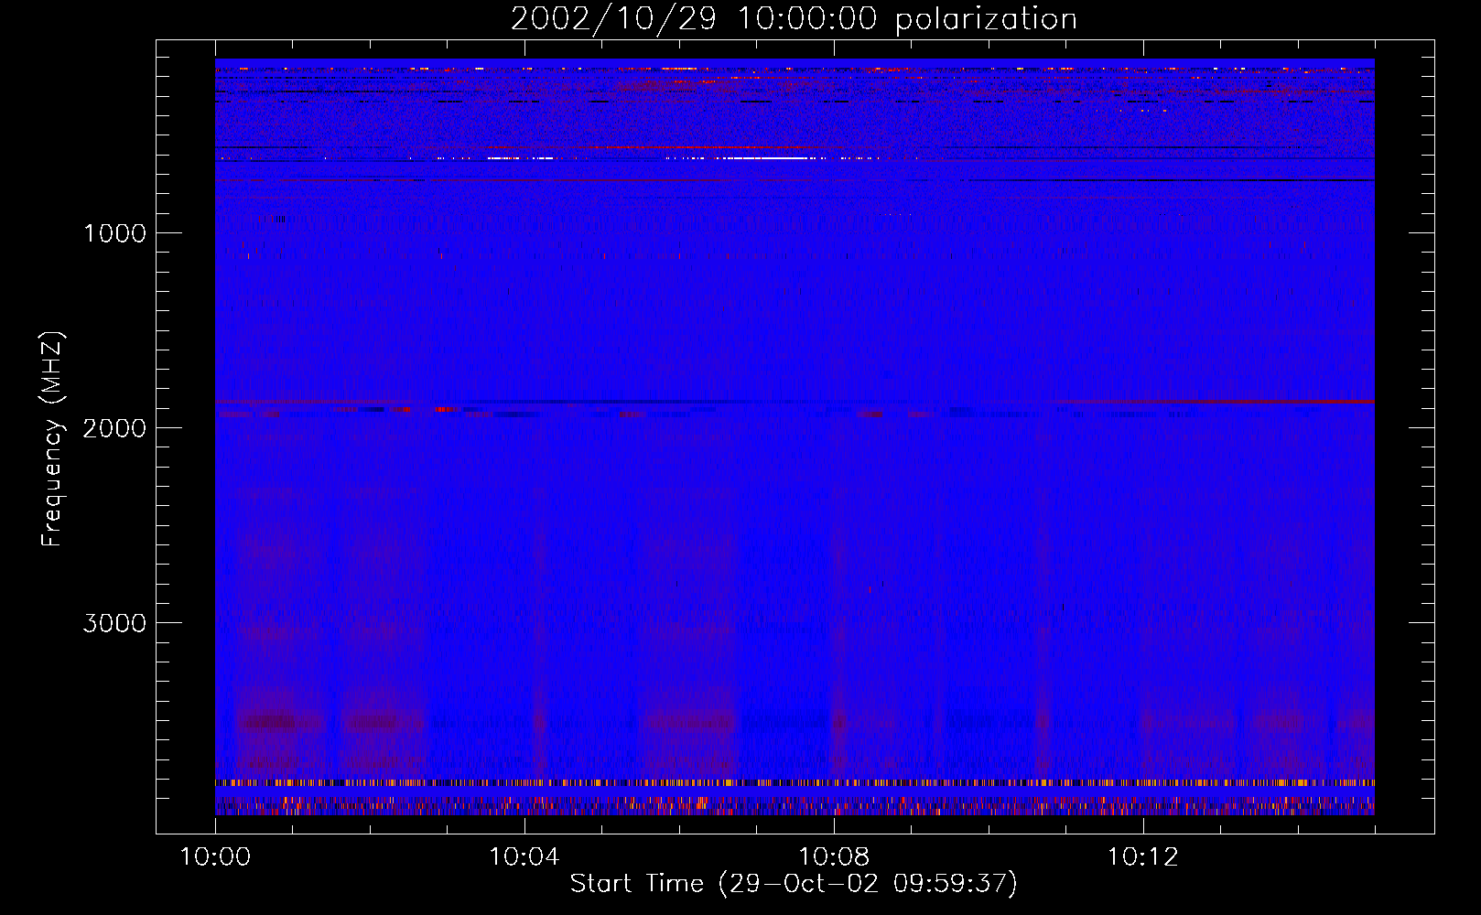Click the spectrogram plot area
The image size is (1481, 915).
pyautogui.click(x=795, y=436)
